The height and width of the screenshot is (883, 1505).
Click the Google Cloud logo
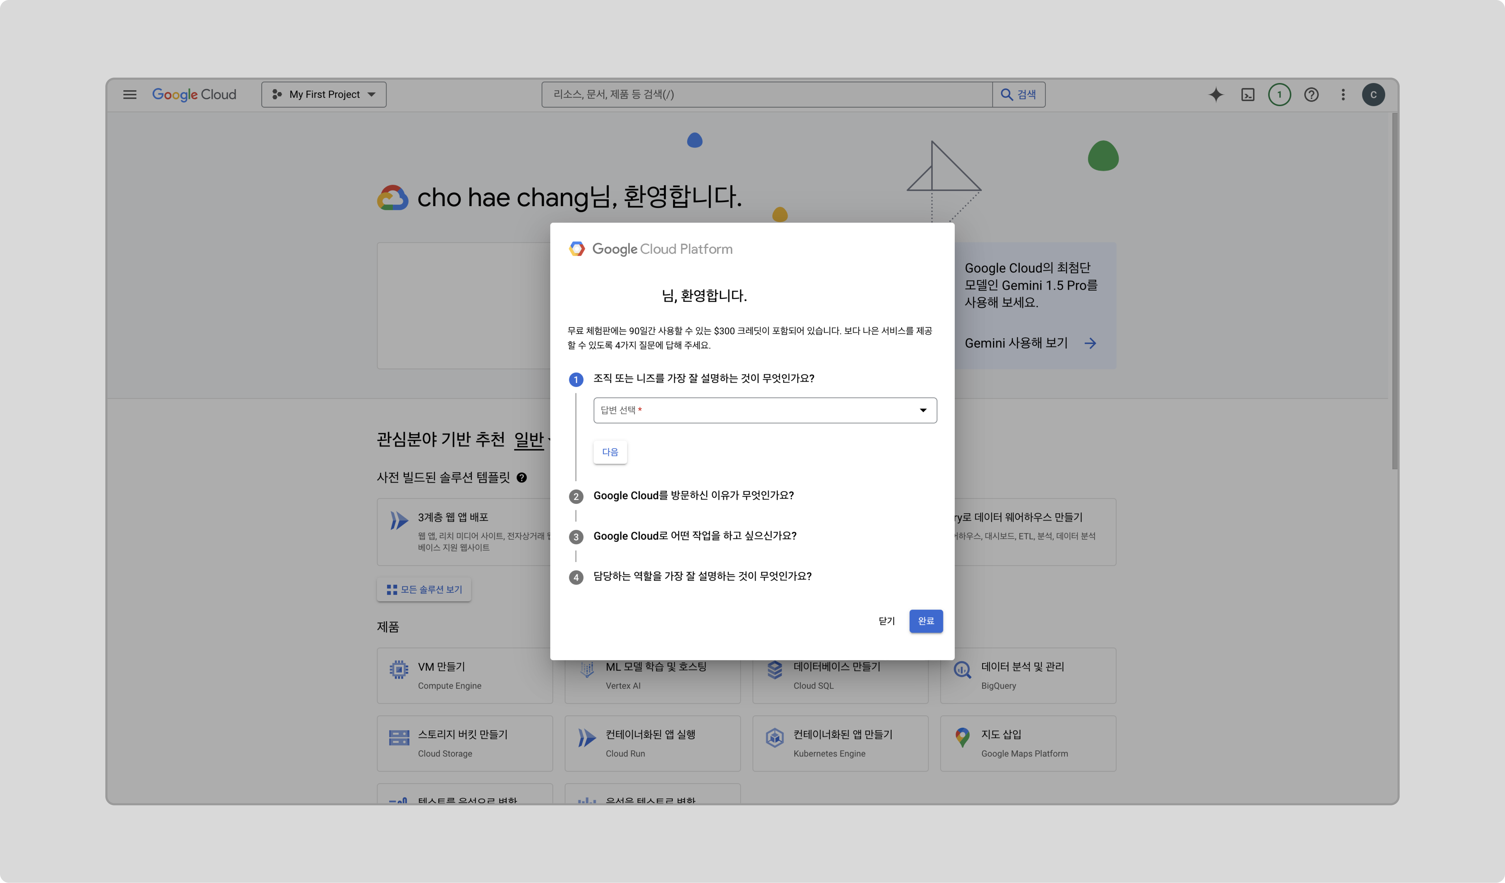click(194, 94)
